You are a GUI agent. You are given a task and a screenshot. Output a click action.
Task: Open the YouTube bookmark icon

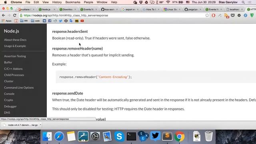(x=82, y=21)
